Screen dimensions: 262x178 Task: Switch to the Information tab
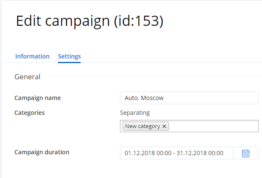32,56
